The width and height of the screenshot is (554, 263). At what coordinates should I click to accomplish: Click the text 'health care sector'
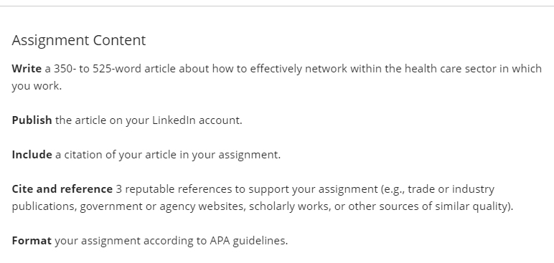(x=451, y=69)
